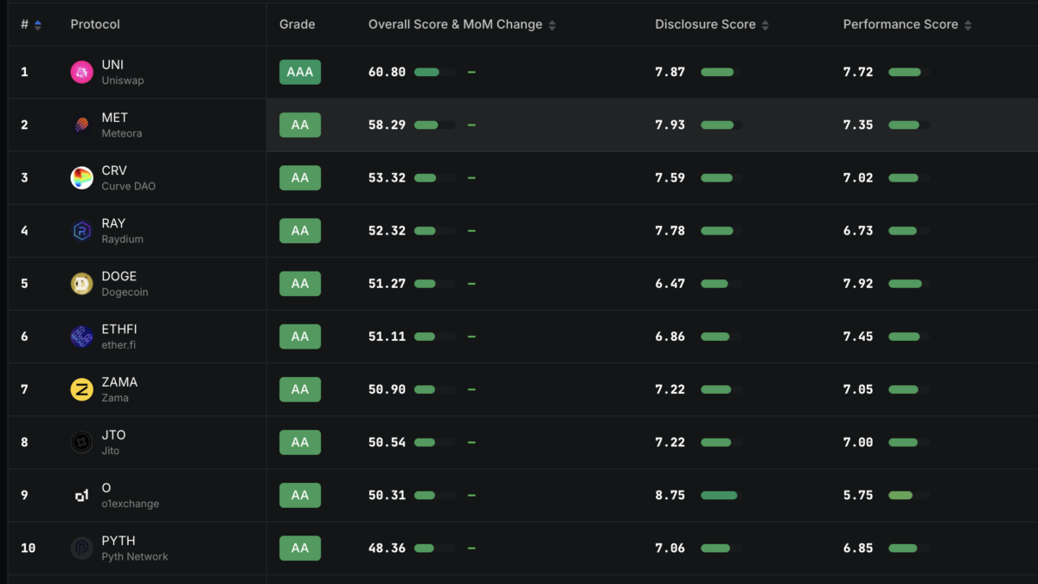The image size is (1038, 584).
Task: Sort by Disclosure Score column
Action: click(x=765, y=25)
